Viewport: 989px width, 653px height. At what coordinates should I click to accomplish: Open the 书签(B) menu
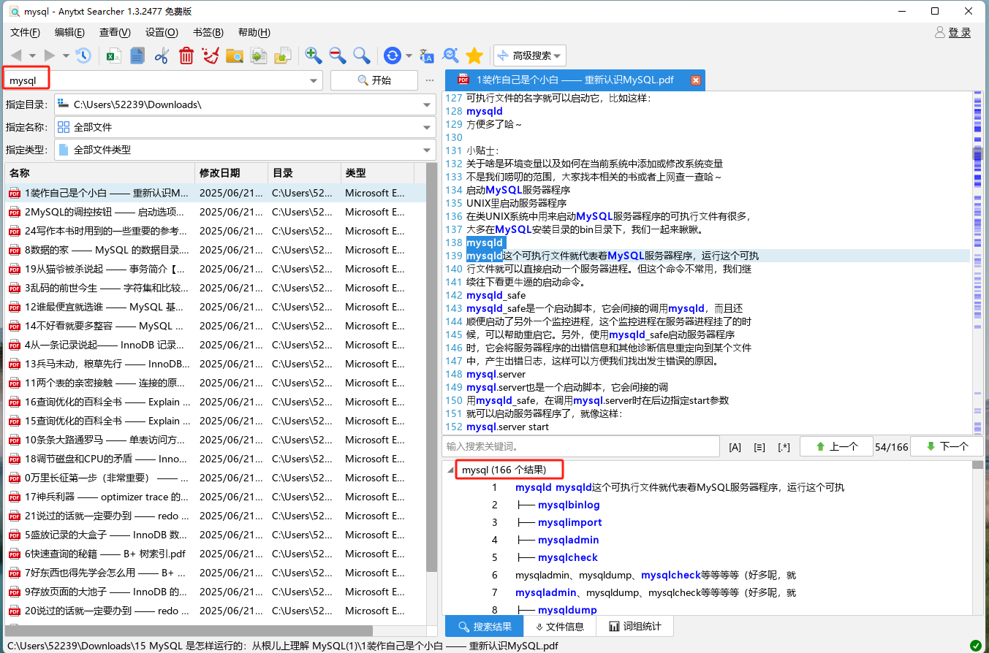208,32
